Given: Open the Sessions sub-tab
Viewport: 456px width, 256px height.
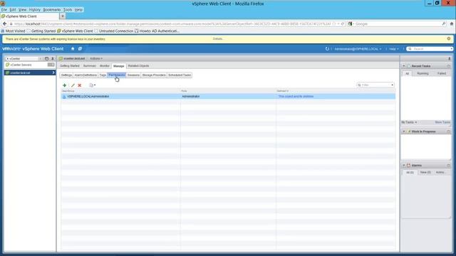Looking at the screenshot, I should tap(133, 75).
